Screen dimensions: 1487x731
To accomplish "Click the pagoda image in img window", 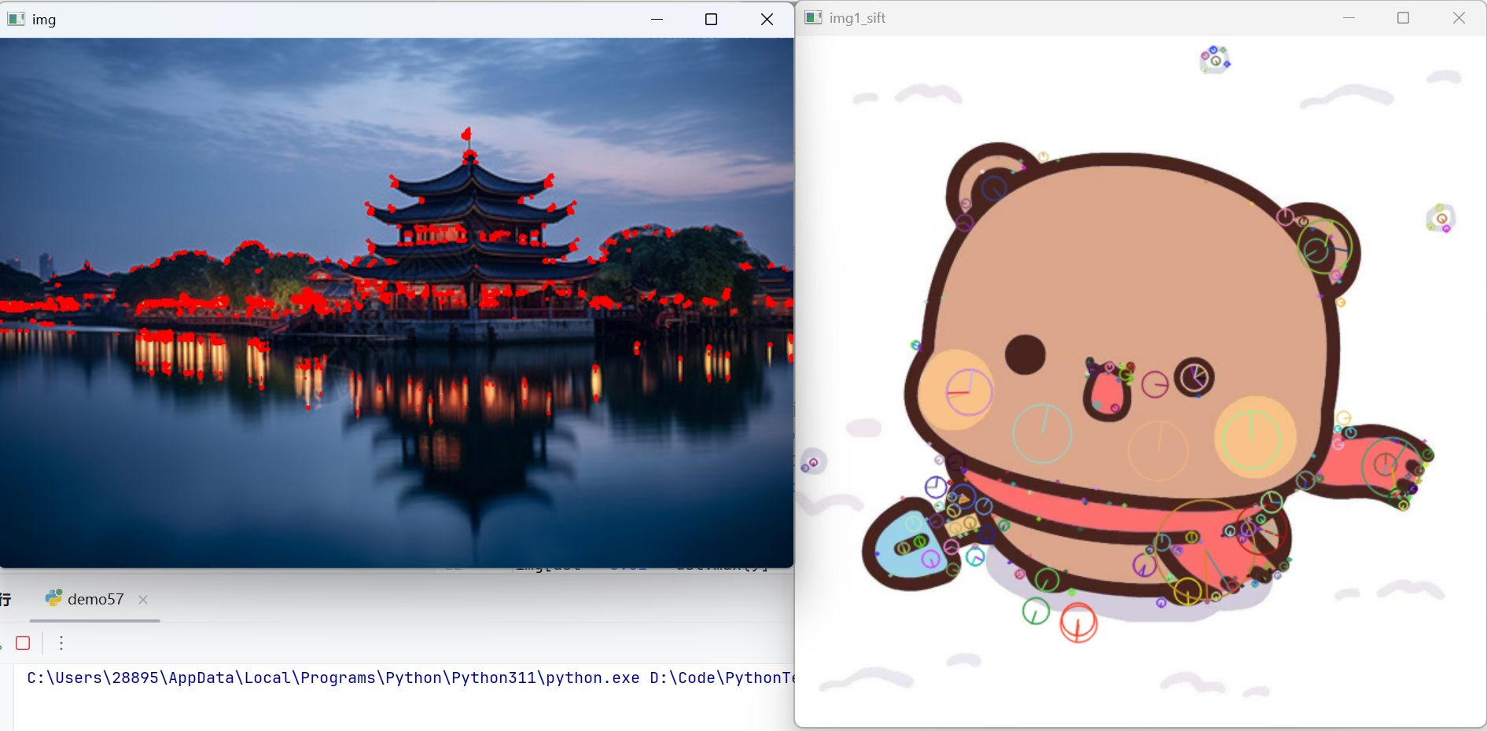I will click(396, 303).
